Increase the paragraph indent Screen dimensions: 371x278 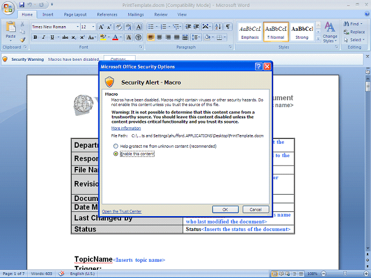(x=196, y=27)
